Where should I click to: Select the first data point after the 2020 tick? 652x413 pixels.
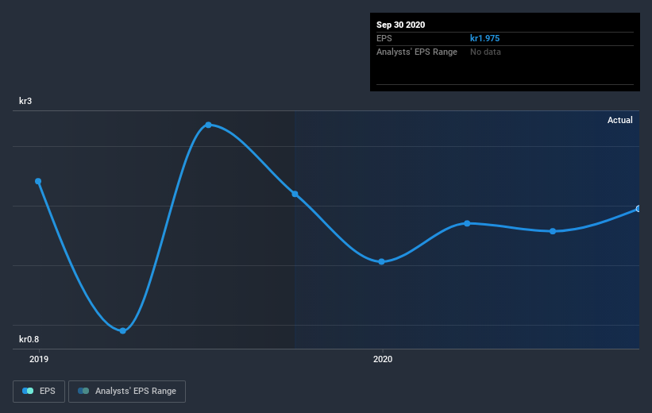468,223
